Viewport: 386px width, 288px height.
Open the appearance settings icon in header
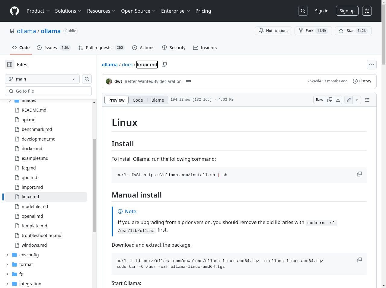pyautogui.click(x=367, y=11)
